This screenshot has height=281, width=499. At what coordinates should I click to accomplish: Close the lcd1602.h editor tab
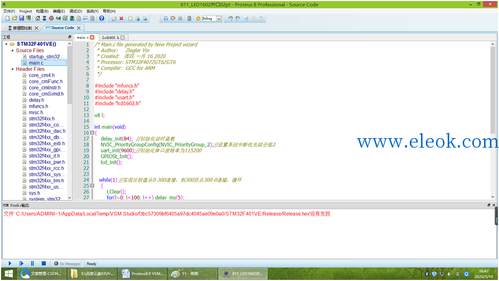(x=122, y=37)
